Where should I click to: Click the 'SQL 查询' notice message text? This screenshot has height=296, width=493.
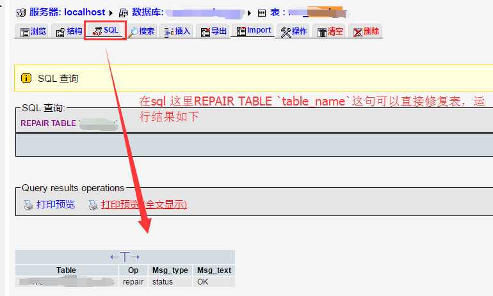point(58,78)
